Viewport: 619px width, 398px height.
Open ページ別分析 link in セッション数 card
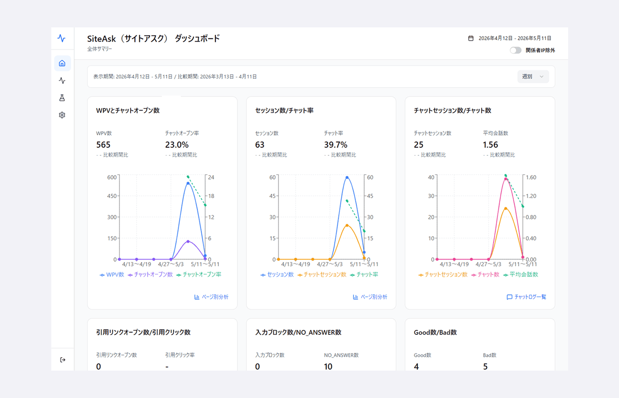[x=370, y=297]
